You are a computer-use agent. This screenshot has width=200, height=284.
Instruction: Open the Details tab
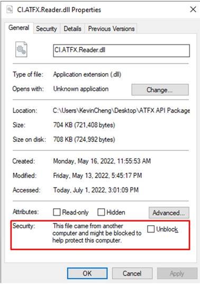tap(72, 29)
